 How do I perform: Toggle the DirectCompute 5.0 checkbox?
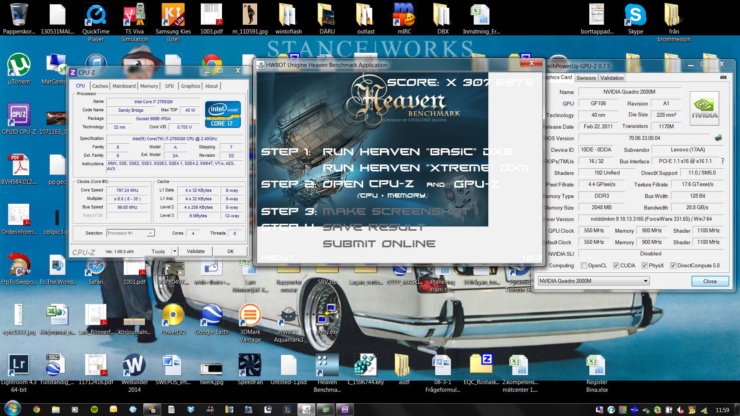tap(673, 265)
